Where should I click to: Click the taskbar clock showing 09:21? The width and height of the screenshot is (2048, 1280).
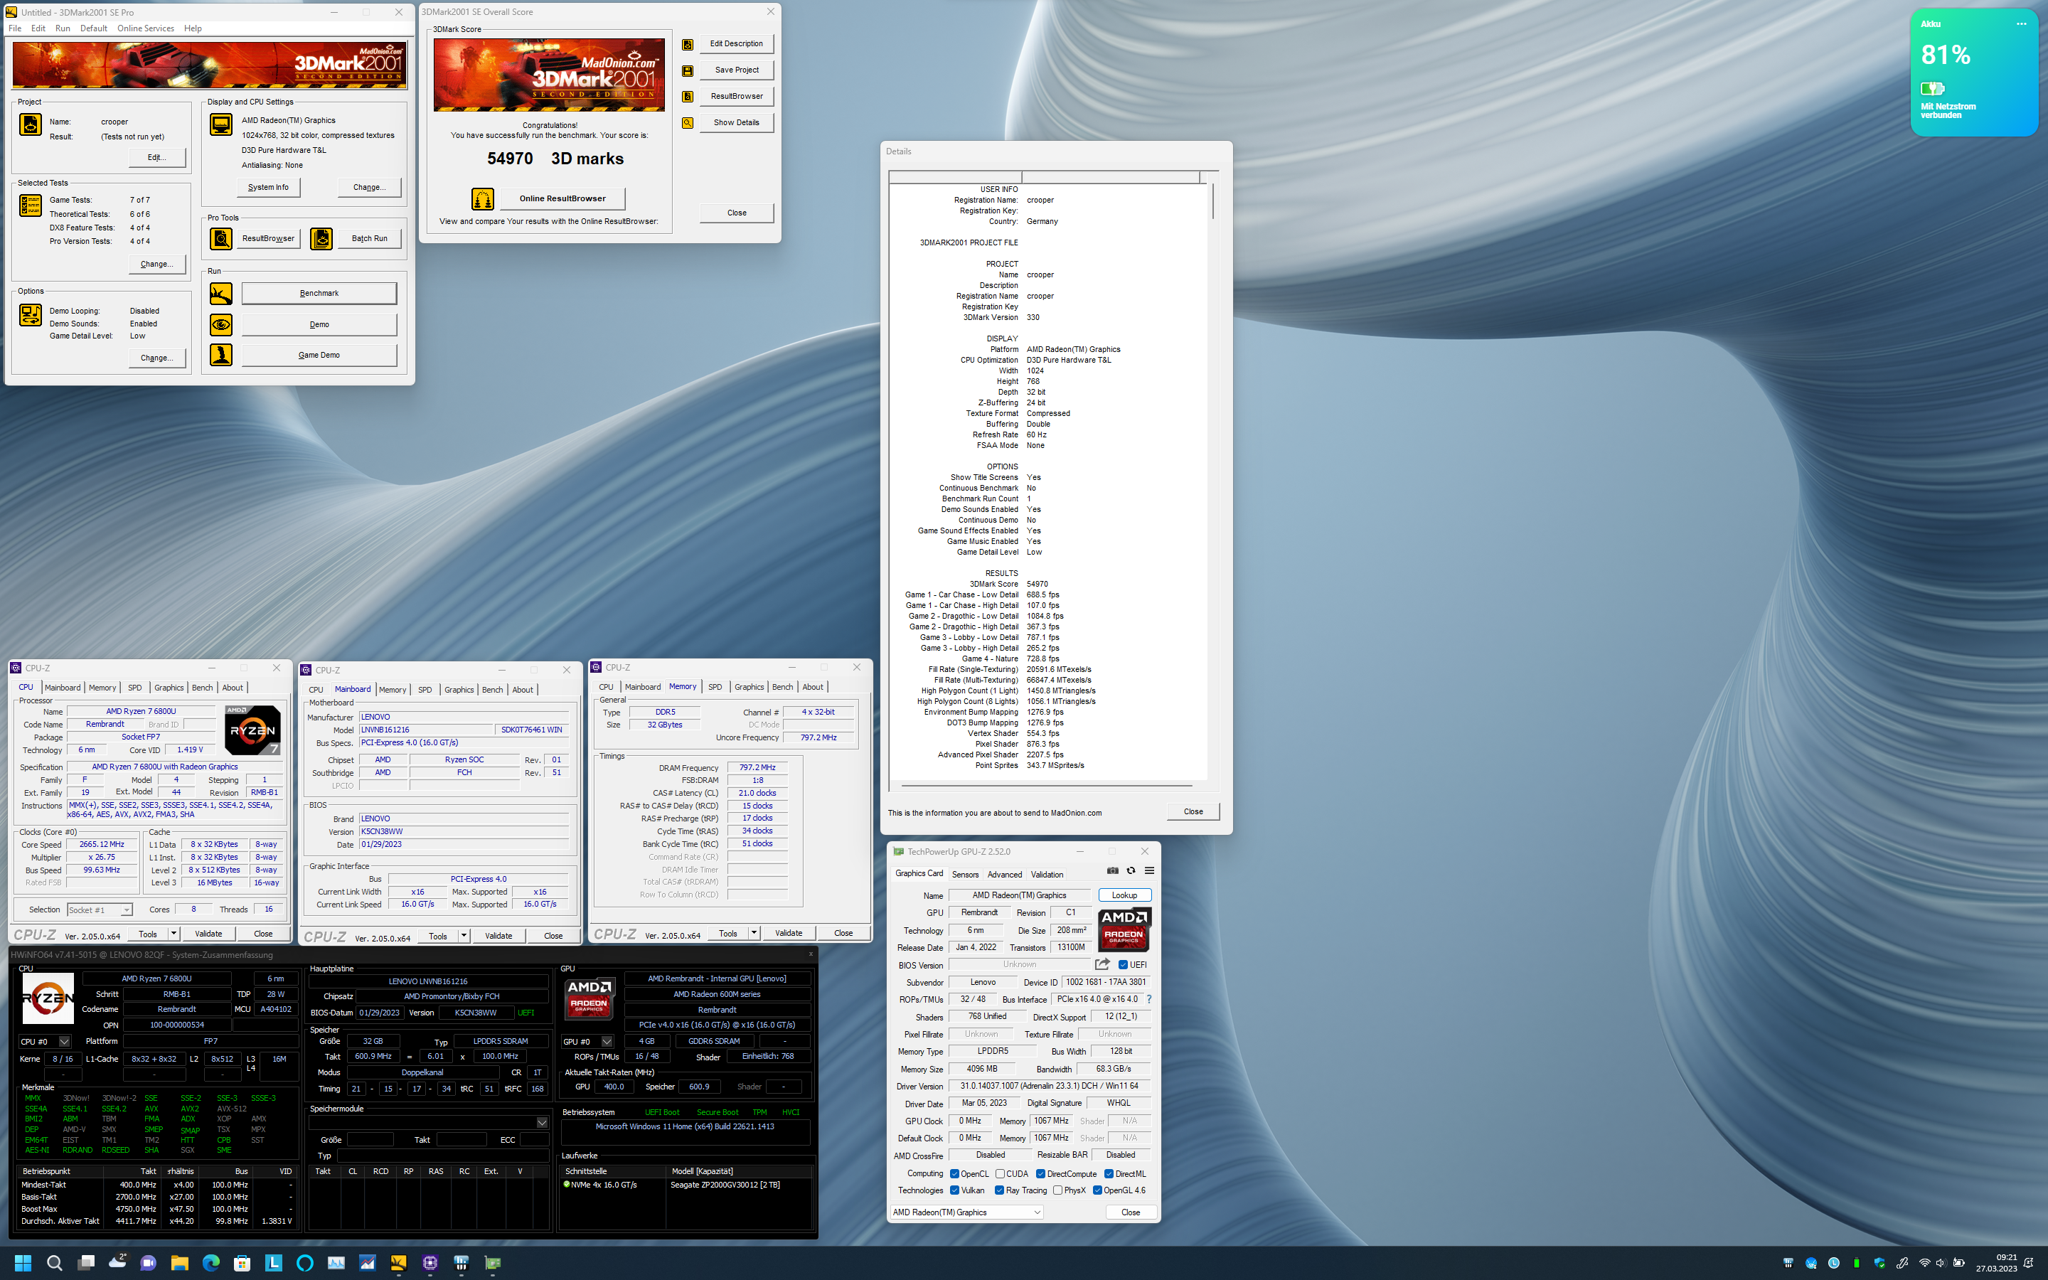(x=1996, y=1263)
